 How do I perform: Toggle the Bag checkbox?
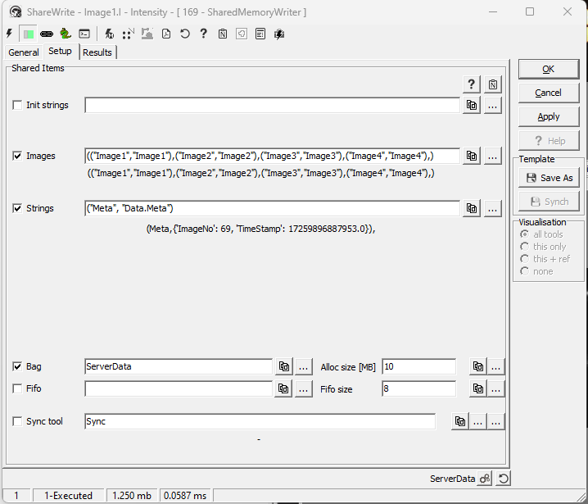click(x=17, y=366)
